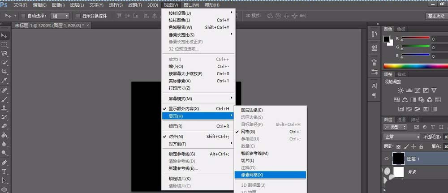Close the 未标题-1 document tab

88,26
